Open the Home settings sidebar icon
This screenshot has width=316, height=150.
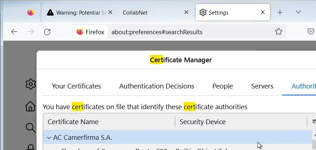click(30, 106)
